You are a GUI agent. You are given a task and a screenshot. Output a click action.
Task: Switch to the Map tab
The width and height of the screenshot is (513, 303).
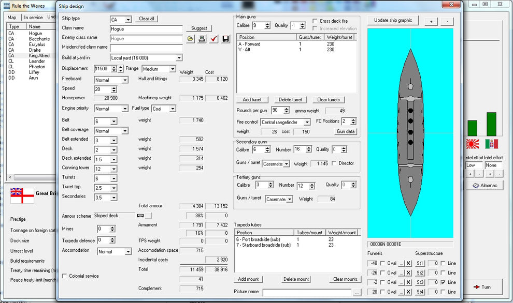click(11, 17)
